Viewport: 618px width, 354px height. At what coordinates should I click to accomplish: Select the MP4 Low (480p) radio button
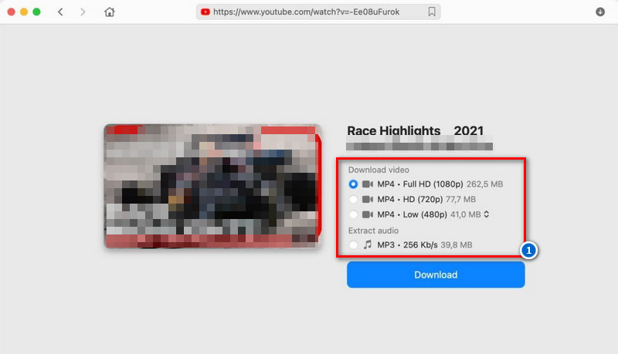click(x=353, y=214)
